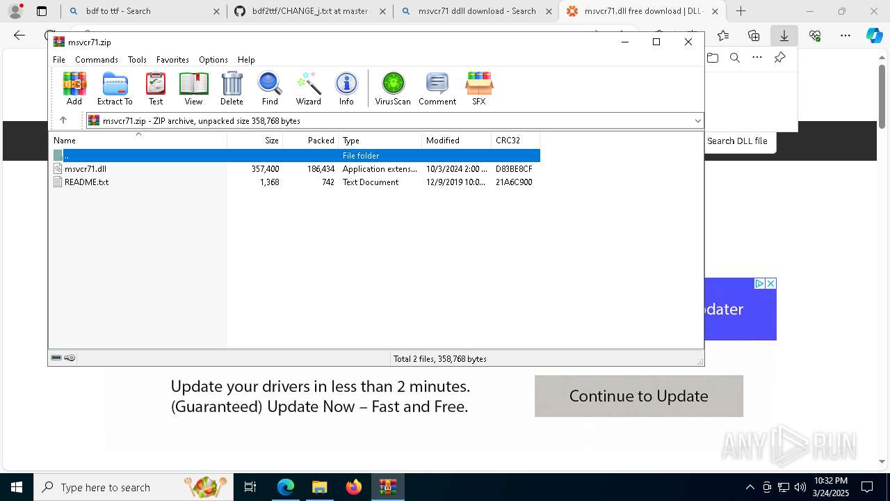Open the Favorites menu

coord(172,60)
